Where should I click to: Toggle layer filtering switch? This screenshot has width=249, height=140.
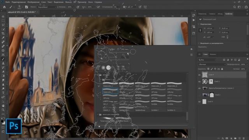247,59
